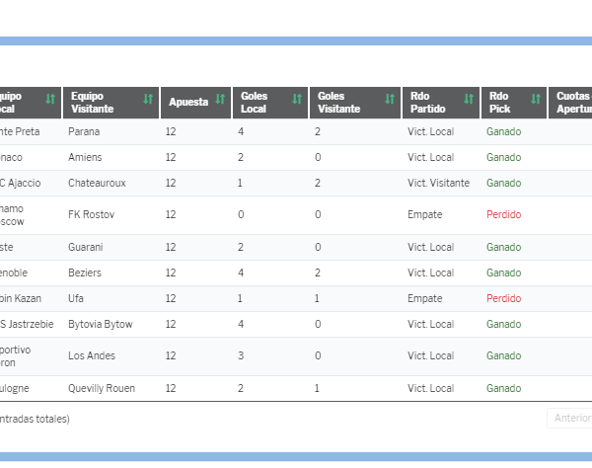Click Empate result in Ufa row
592x468 pixels.
(424, 298)
